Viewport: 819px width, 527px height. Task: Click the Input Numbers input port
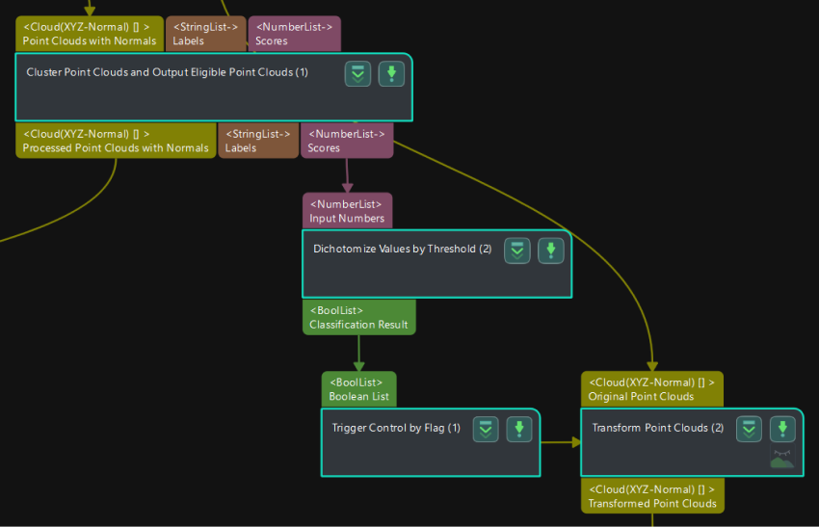(x=347, y=211)
